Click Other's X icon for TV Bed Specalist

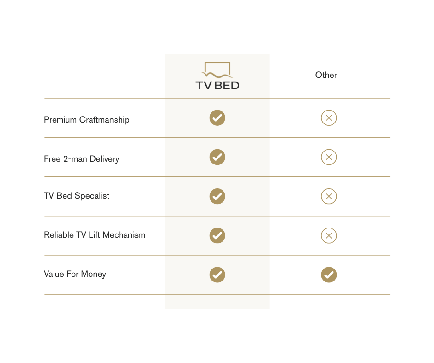329,196
